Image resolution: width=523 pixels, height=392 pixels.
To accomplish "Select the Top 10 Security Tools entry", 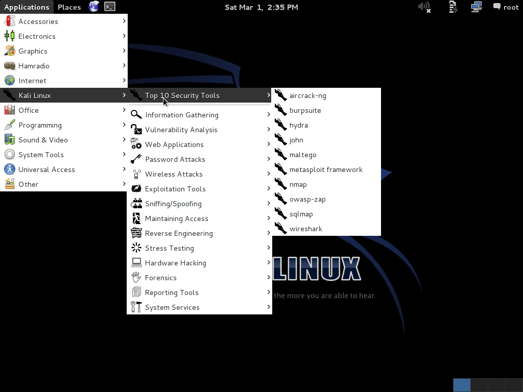I will point(200,95).
